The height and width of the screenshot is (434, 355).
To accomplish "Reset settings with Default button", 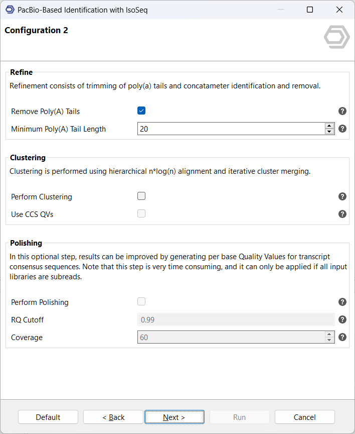I will point(48,417).
